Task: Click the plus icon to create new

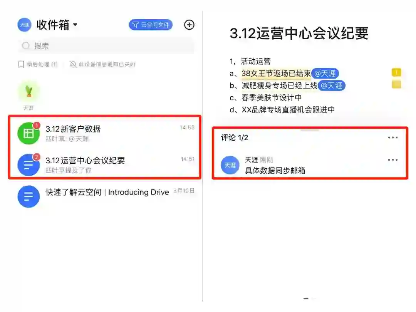Action: click(x=189, y=25)
